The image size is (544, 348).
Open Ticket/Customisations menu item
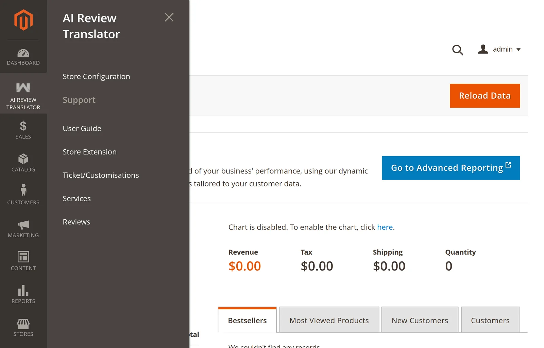click(101, 176)
